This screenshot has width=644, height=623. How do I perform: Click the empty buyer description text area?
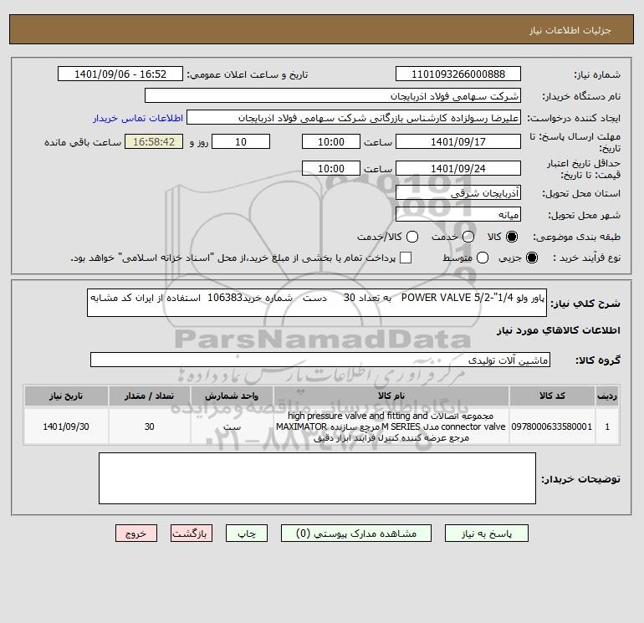tap(317, 479)
